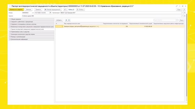195x109 pixels.
Task: Move table row down with arrow icon
Action: tap(69, 20)
